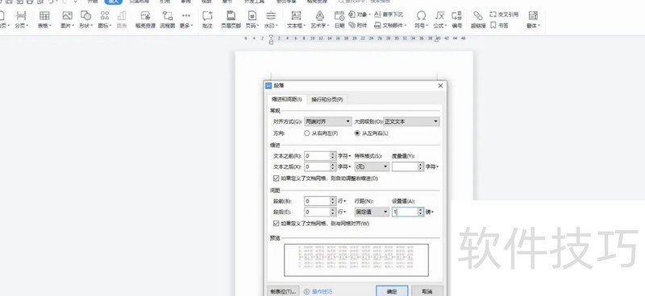
Task: Select 从右向左 direction radio button
Action: [307, 133]
